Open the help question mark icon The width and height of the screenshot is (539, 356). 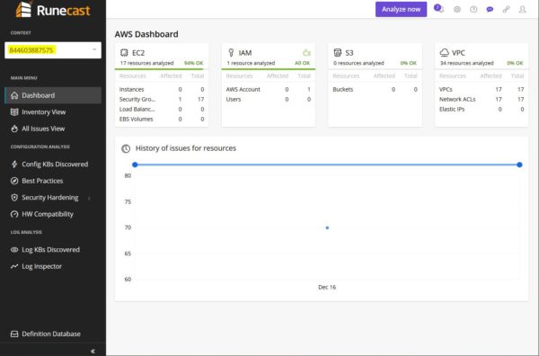coord(473,9)
